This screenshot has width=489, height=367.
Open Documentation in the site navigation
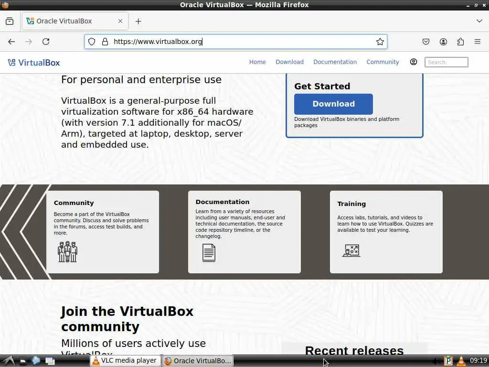tap(335, 62)
